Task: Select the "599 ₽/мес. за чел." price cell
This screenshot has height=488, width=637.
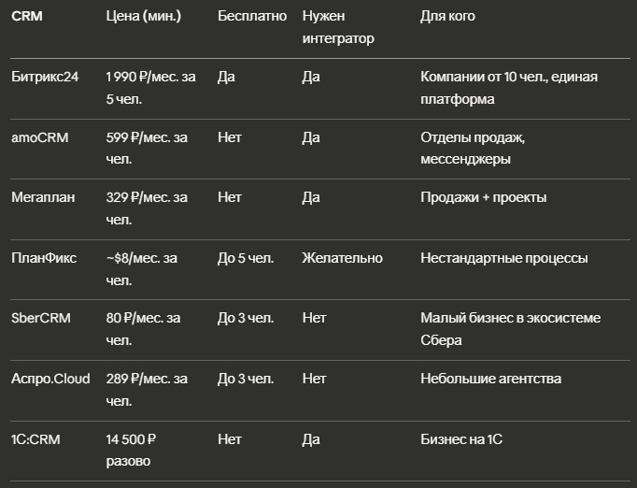Action: (x=148, y=148)
